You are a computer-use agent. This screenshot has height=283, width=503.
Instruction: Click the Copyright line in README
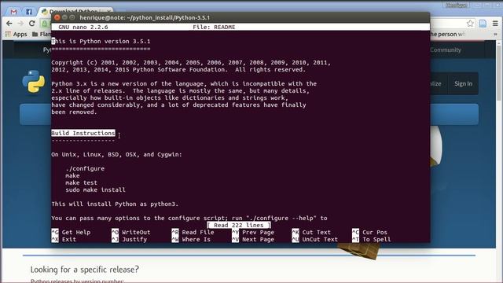point(191,63)
